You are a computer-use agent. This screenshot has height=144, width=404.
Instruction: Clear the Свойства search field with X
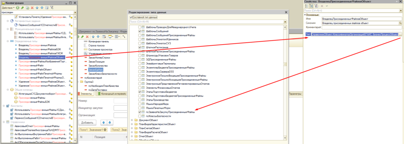400,11
